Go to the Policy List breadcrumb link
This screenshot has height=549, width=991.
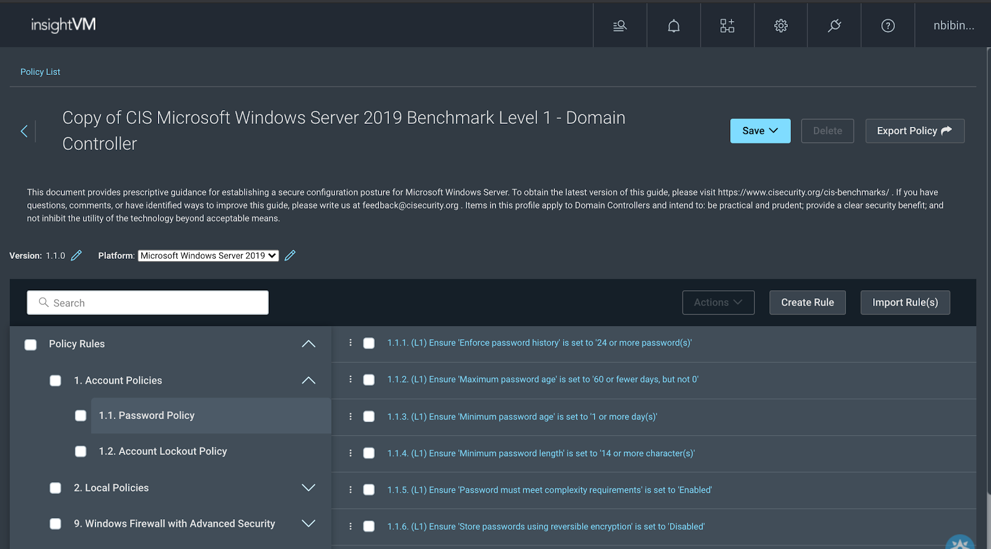pos(40,72)
